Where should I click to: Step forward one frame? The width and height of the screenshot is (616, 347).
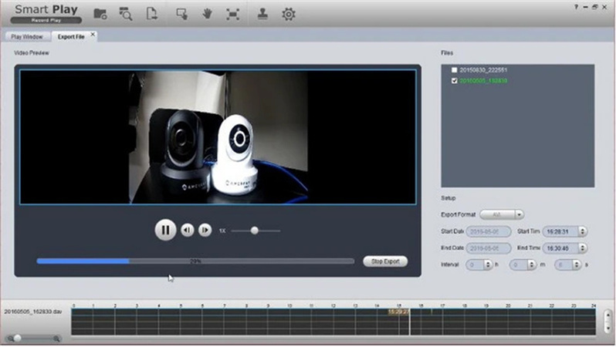pyautogui.click(x=205, y=230)
